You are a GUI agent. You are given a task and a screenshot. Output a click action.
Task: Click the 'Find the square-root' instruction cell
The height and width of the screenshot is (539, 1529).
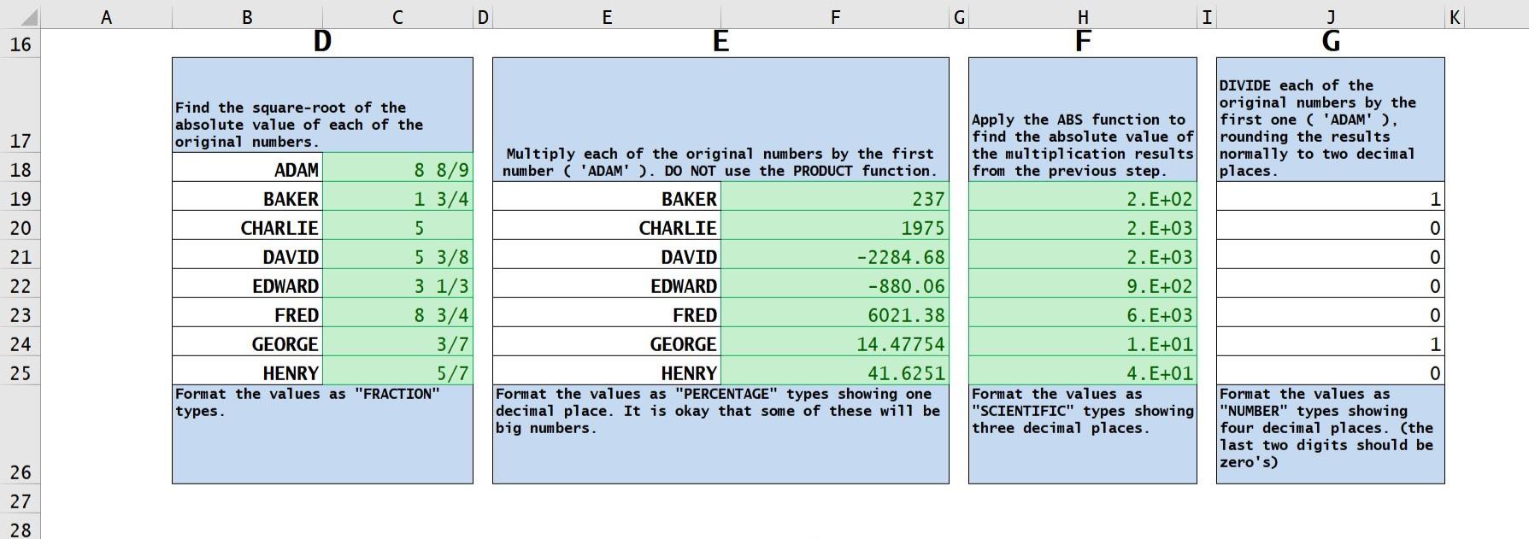coord(322,105)
